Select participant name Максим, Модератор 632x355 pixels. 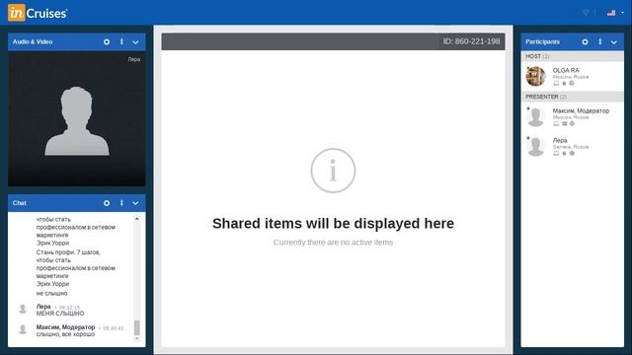[581, 110]
